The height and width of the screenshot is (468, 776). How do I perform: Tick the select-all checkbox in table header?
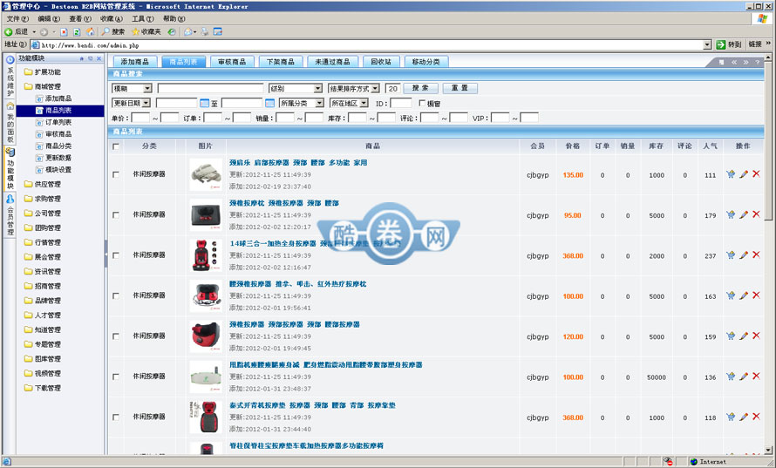pyautogui.click(x=116, y=146)
